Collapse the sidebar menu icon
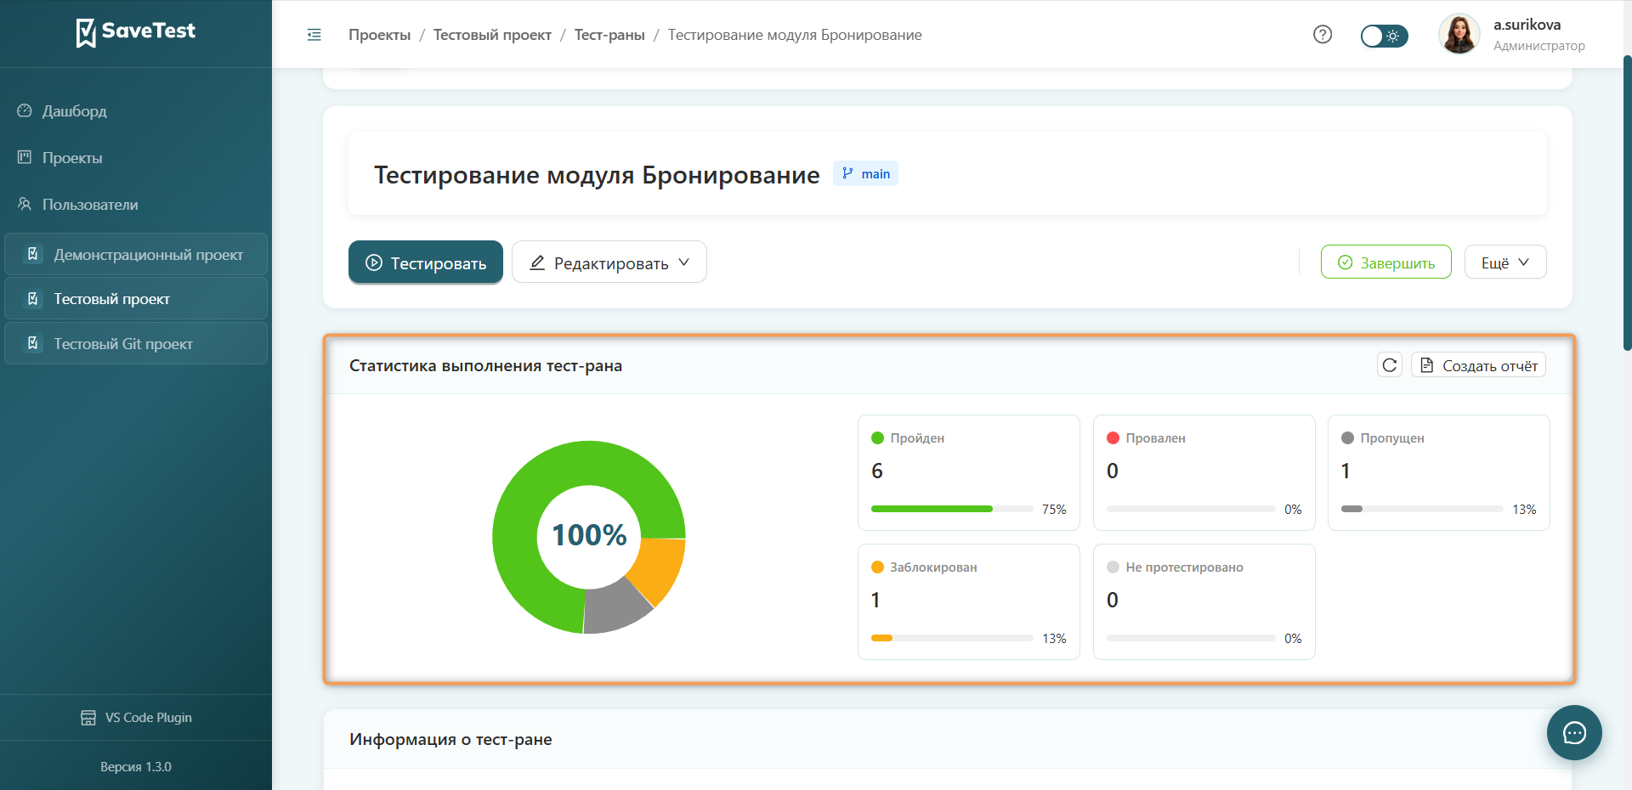The width and height of the screenshot is (1632, 790). [x=314, y=35]
